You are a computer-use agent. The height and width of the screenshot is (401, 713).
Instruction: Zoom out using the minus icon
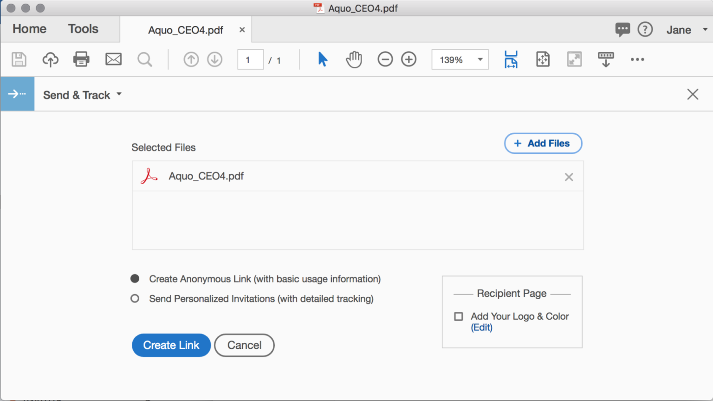[385, 59]
